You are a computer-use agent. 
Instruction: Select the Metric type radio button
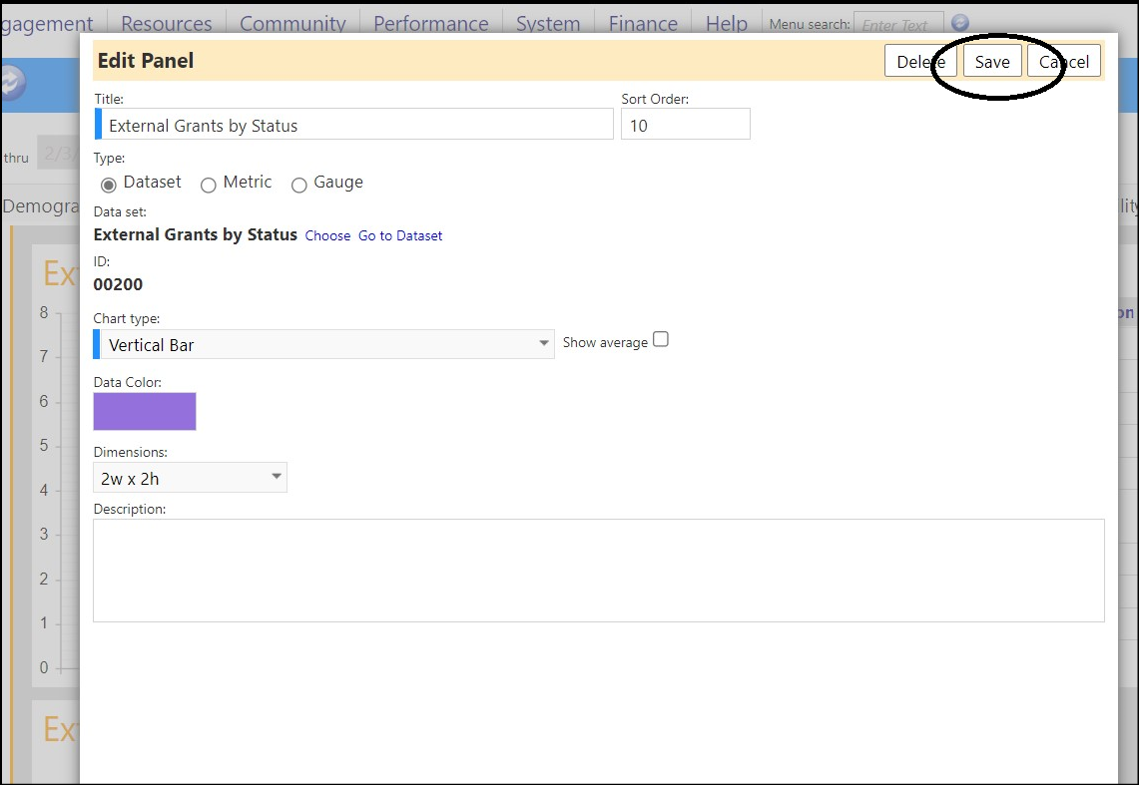click(209, 185)
